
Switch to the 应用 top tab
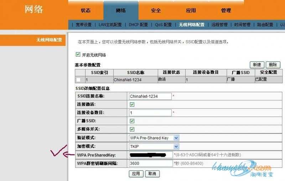point(191,10)
